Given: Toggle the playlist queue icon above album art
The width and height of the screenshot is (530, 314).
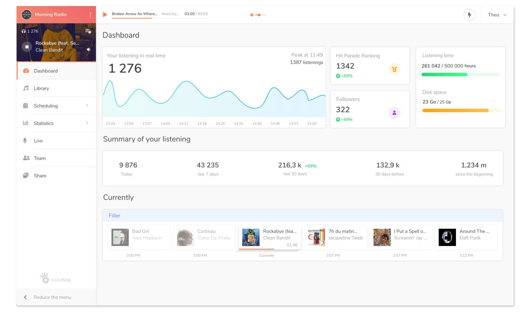Looking at the screenshot, I should pyautogui.click(x=88, y=31).
